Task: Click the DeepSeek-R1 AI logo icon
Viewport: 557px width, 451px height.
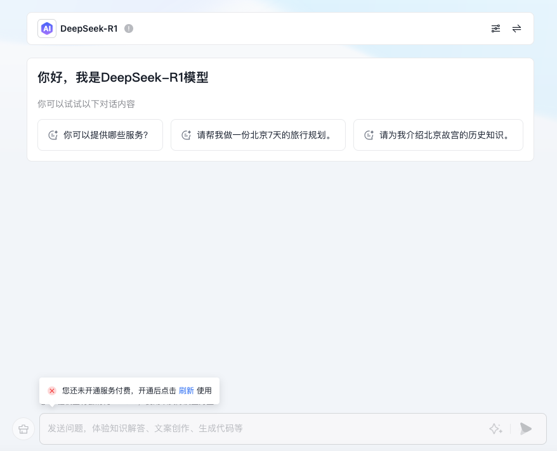Action: point(47,29)
